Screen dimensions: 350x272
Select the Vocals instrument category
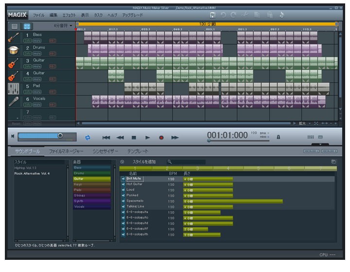[92, 207]
